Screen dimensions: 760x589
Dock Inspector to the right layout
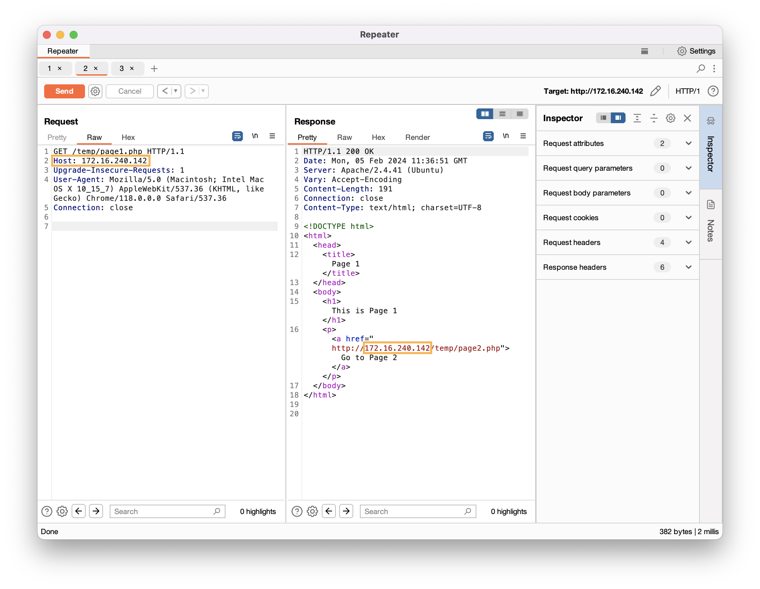click(x=618, y=118)
